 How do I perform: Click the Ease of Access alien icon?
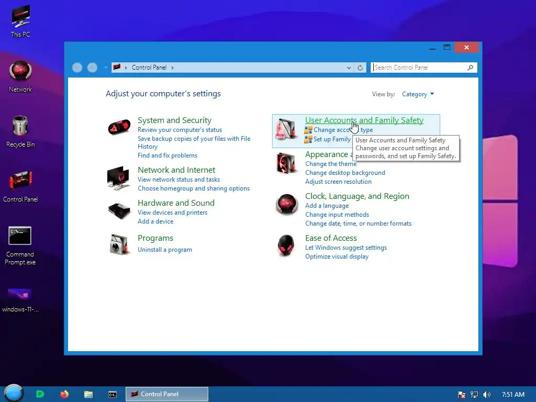click(286, 245)
